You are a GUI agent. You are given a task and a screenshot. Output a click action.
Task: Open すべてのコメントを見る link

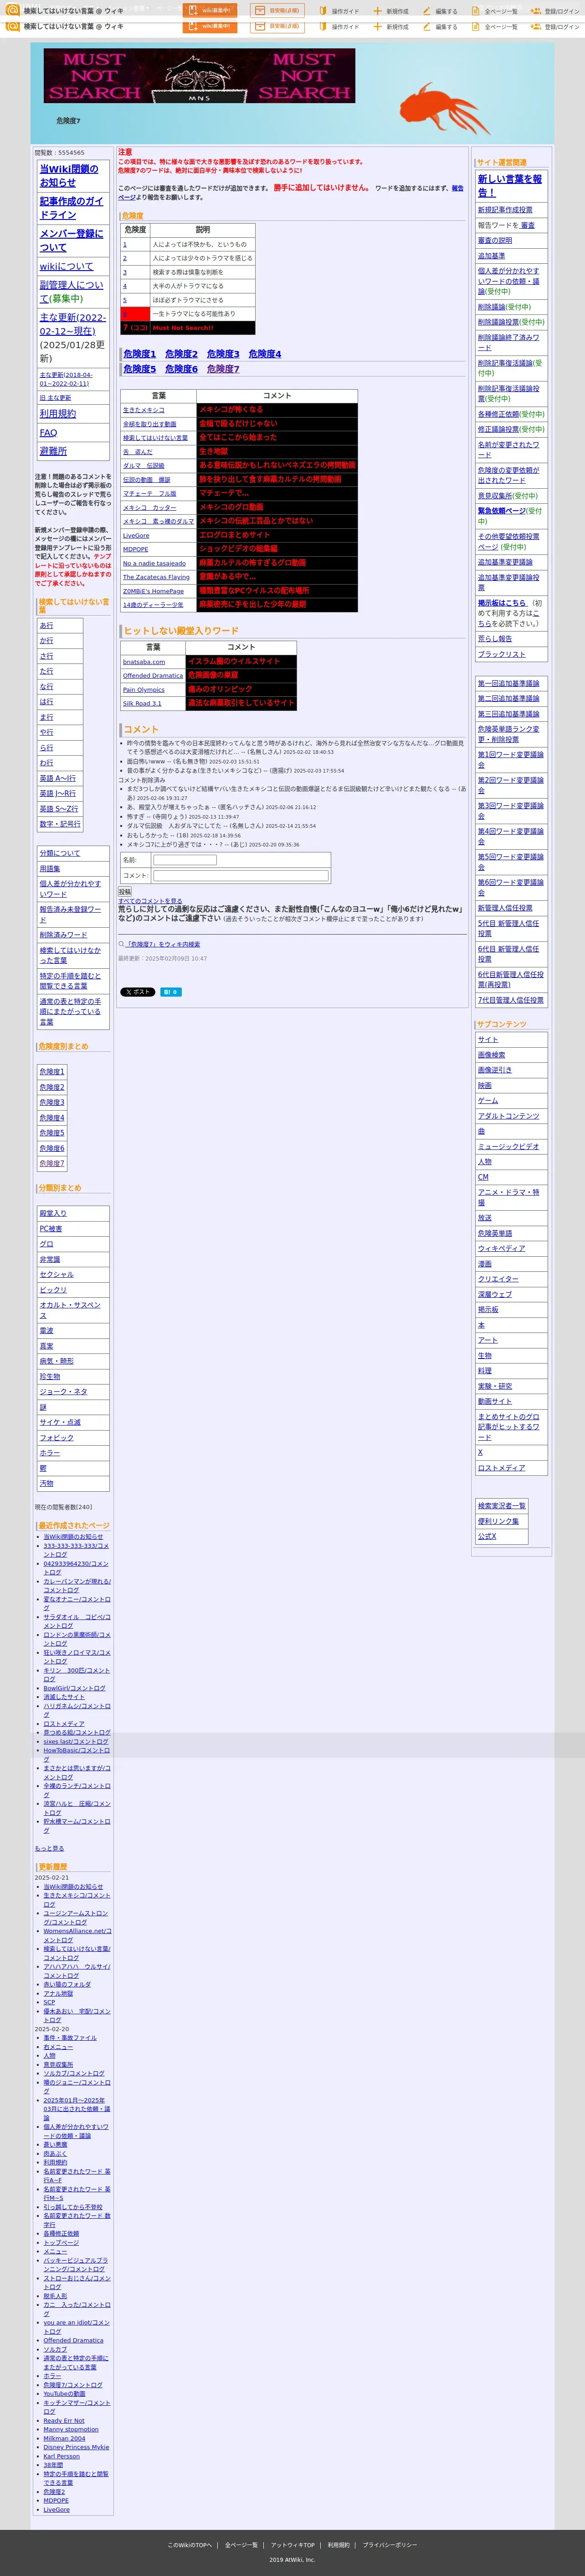tap(150, 901)
